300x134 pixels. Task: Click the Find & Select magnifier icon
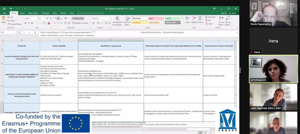click(x=228, y=18)
